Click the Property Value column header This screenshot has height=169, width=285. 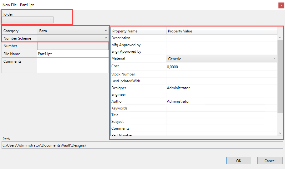pos(221,31)
